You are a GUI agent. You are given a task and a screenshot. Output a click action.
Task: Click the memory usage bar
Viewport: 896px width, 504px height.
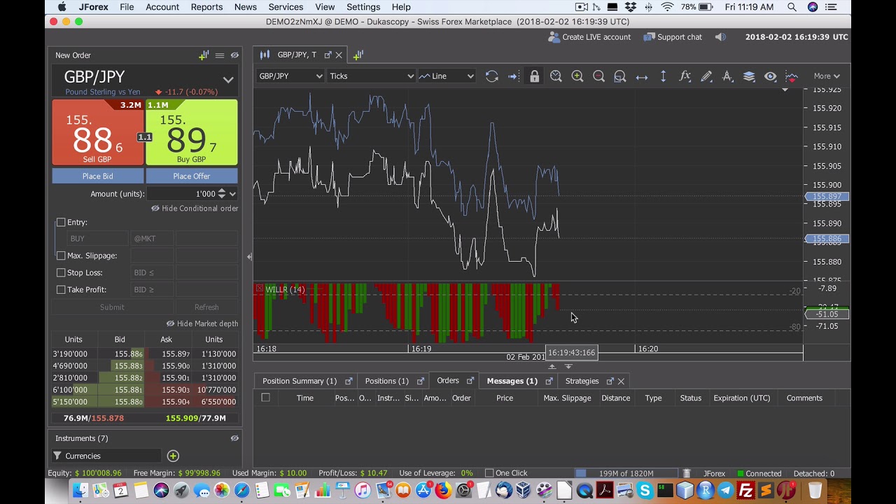[627, 474]
